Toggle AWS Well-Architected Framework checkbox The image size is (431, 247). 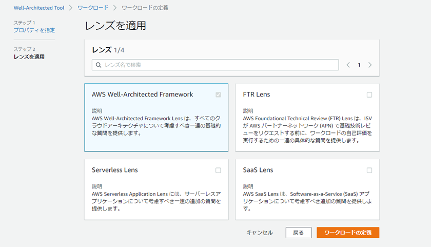pos(218,94)
